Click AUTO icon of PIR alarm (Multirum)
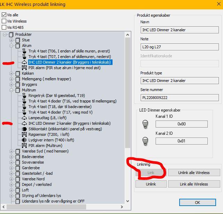This screenshot has height=214, width=223. point(24,146)
